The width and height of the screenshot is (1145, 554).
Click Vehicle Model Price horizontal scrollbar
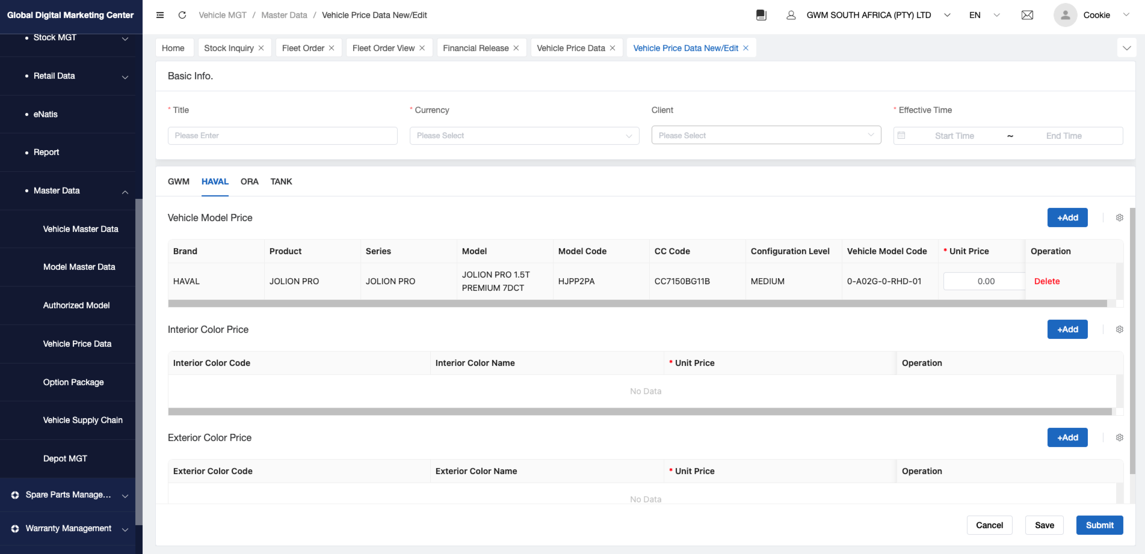637,303
